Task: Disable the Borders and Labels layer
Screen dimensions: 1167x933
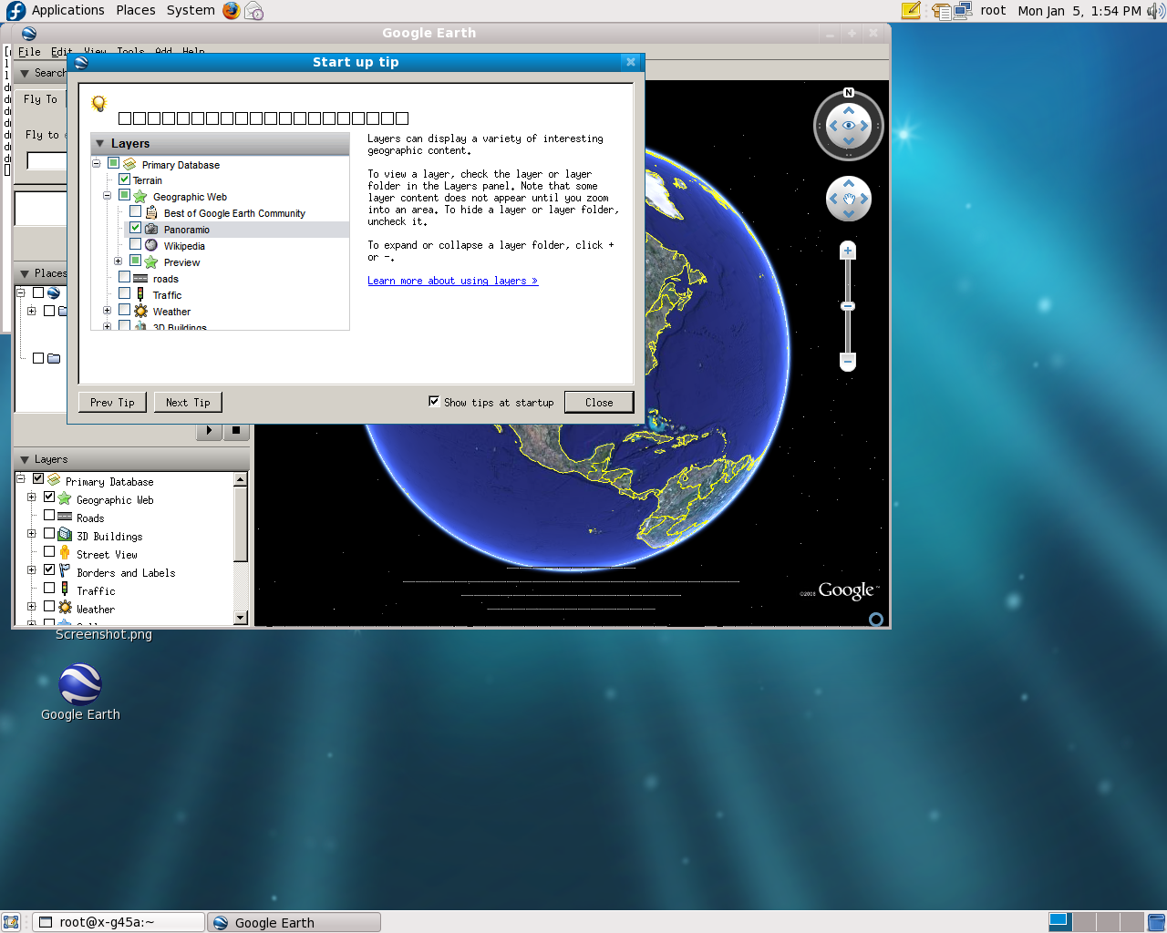Action: (x=49, y=570)
